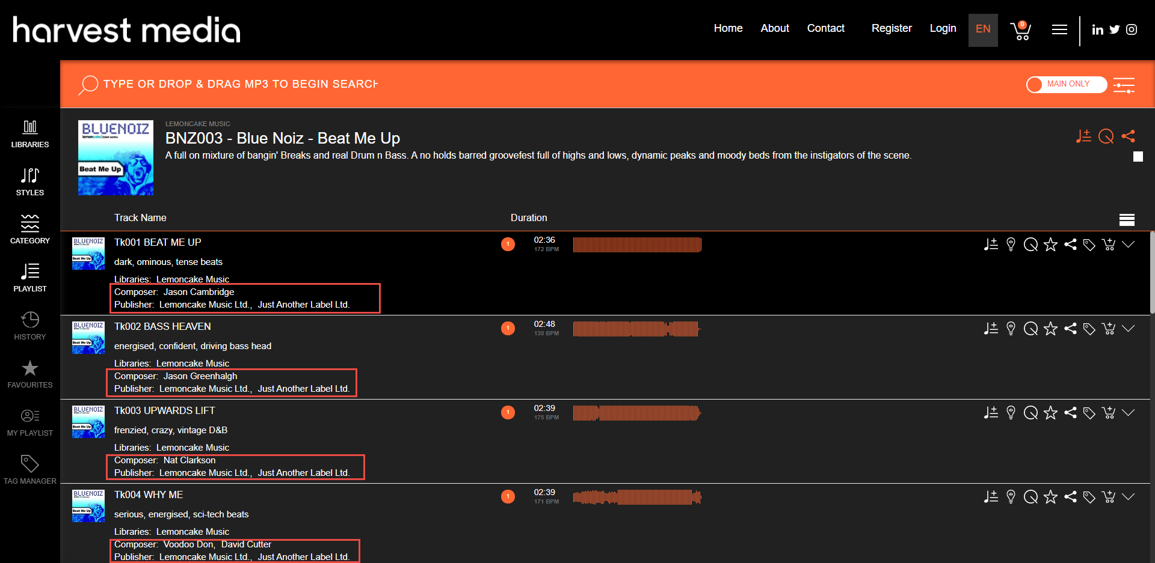
Task: Open composer Jason Greenhalgh link
Action: click(x=200, y=376)
